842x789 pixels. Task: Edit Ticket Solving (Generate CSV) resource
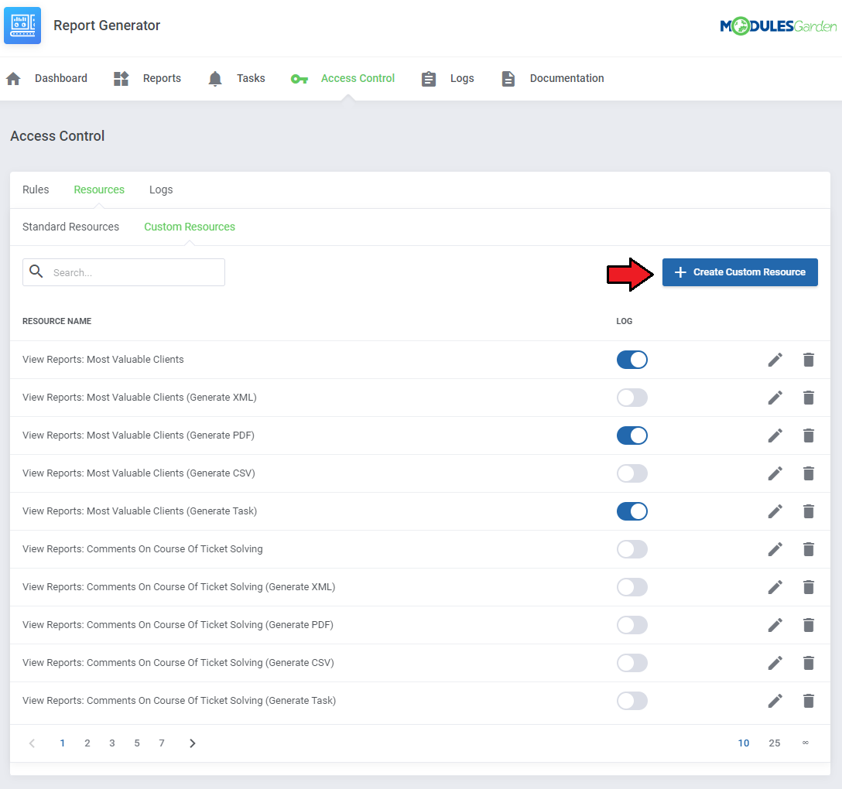point(775,663)
